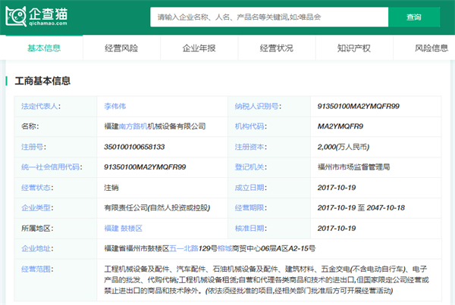
Task: Click the green 查询 search button
Action: click(x=414, y=17)
